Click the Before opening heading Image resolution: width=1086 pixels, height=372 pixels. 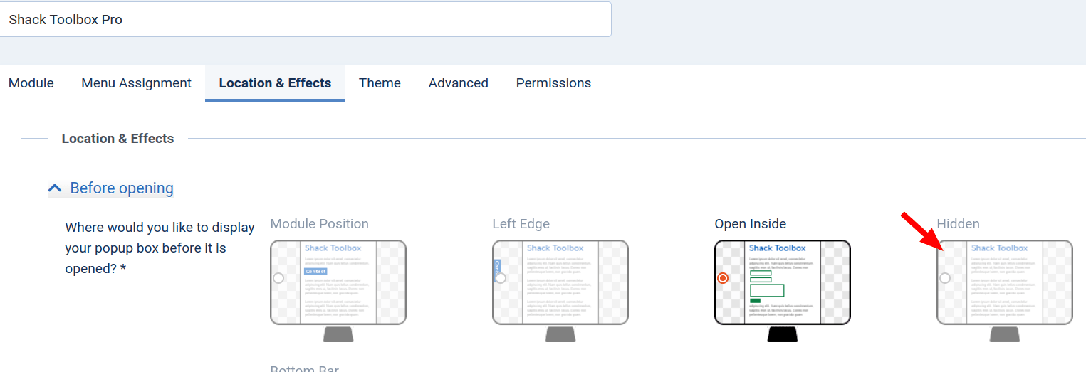[122, 188]
